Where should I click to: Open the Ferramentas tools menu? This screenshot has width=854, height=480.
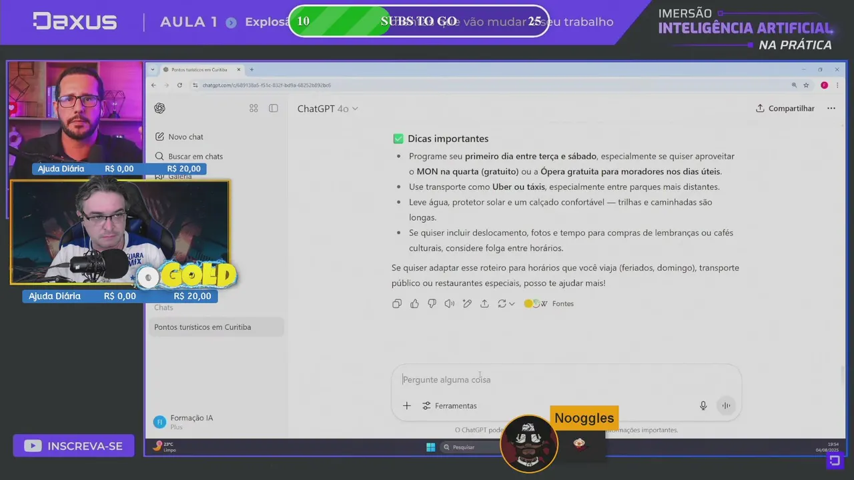coord(450,405)
